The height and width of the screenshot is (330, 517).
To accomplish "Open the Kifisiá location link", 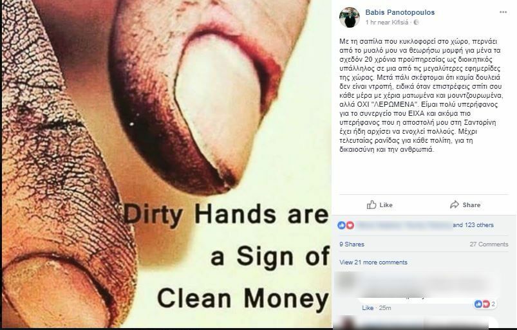I will tap(400, 23).
